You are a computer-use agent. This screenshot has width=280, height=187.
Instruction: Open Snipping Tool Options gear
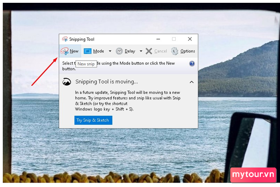click(x=183, y=51)
